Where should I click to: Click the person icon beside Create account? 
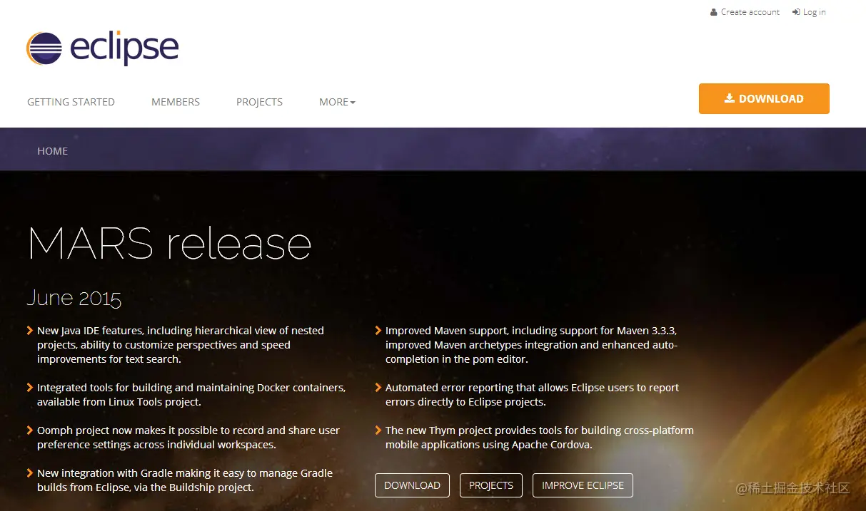click(x=714, y=12)
